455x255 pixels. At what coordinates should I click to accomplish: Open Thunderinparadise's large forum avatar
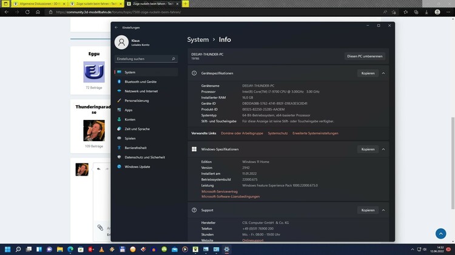(94, 130)
